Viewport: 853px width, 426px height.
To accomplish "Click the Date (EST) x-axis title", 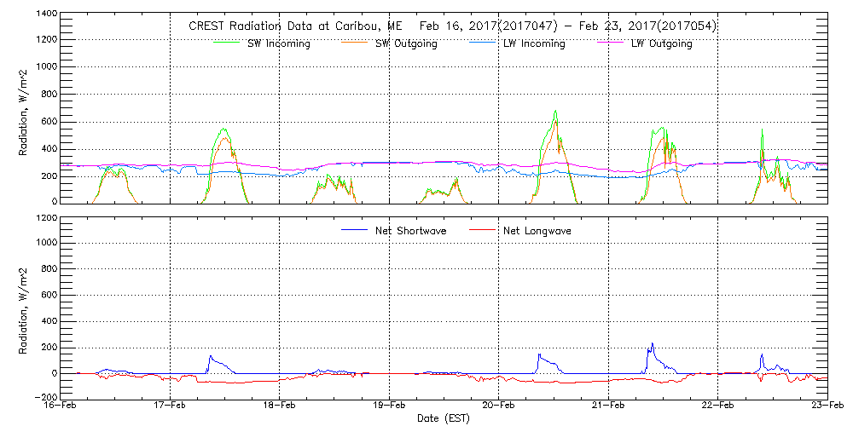I will 444,419.
